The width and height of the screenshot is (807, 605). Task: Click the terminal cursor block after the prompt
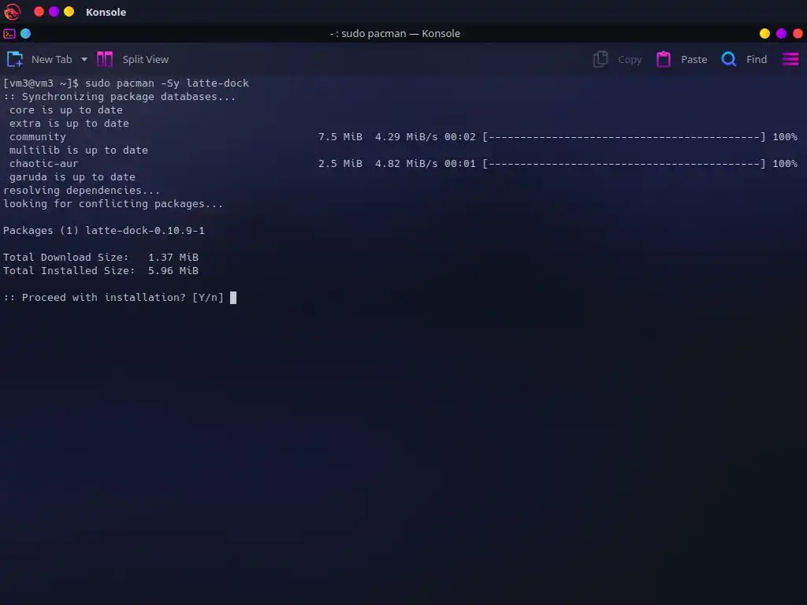(233, 297)
